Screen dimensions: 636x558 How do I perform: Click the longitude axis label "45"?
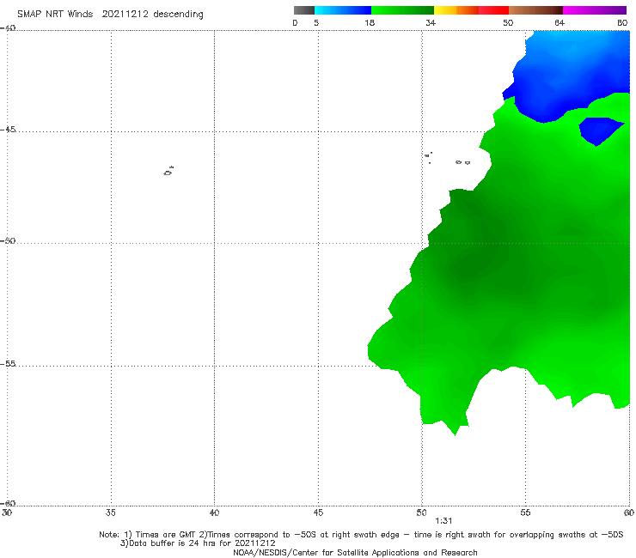[318, 513]
